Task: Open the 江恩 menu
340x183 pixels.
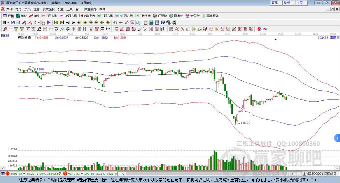Action: [x=37, y=9]
